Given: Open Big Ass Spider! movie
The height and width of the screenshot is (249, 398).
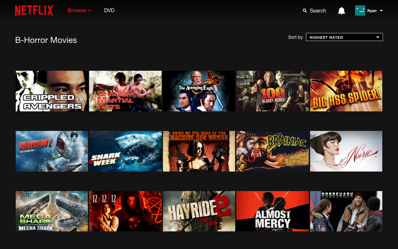Looking at the screenshot, I should [x=346, y=90].
